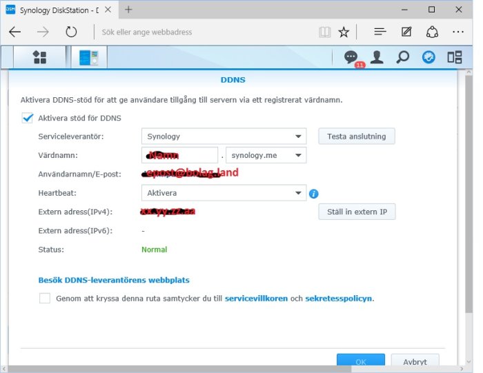Add page to favorites star icon
Screen dimensions: 483x373
(344, 32)
